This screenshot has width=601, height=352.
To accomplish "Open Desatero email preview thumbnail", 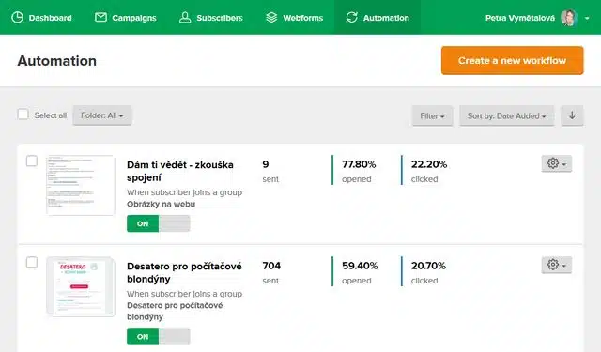I will tap(81, 286).
